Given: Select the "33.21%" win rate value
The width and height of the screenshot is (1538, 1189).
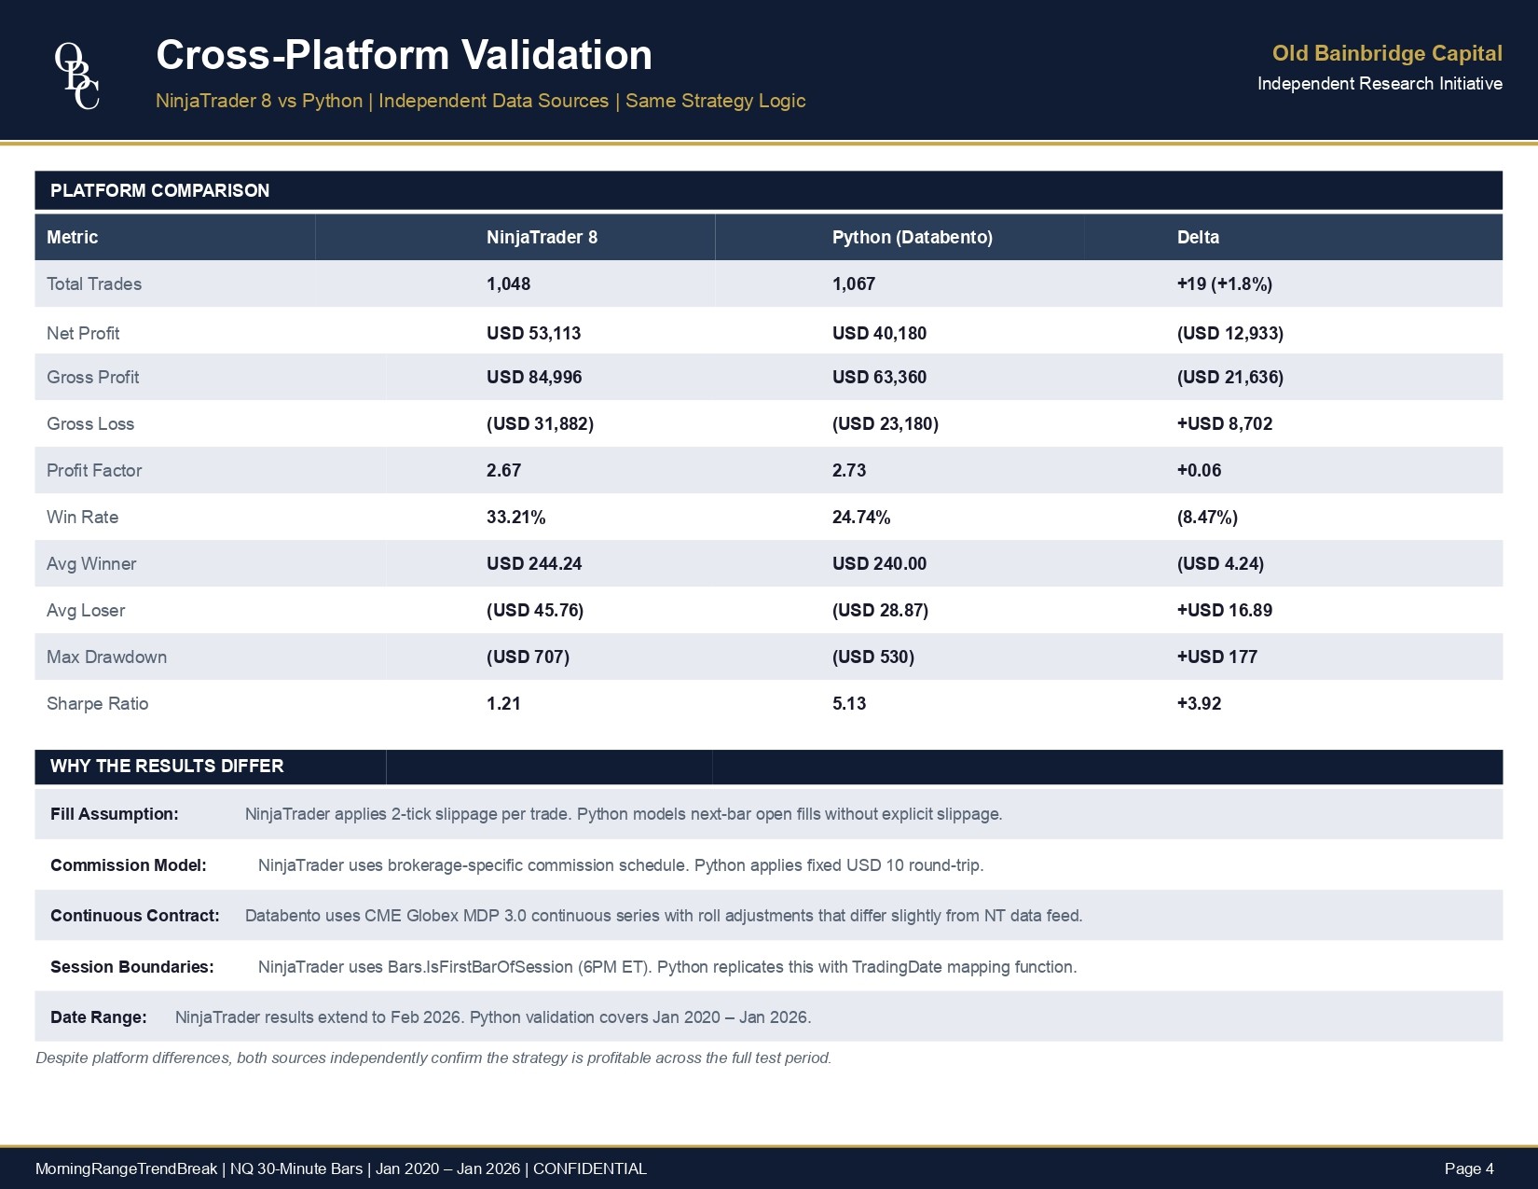Looking at the screenshot, I should [x=515, y=517].
